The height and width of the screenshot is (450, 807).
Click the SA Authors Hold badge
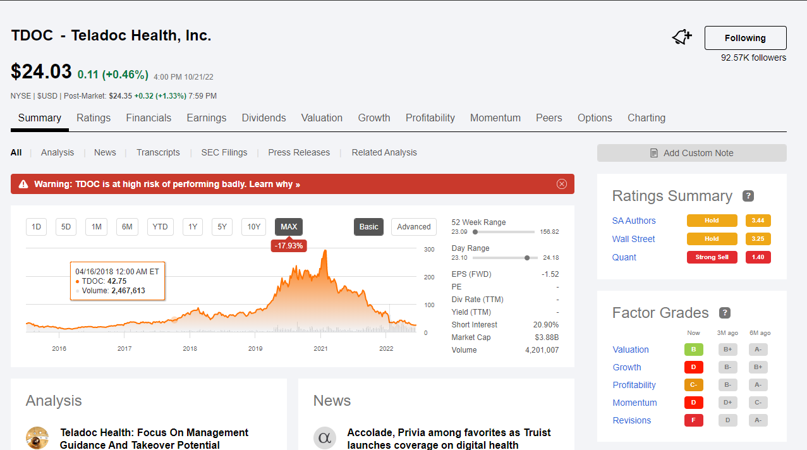[x=712, y=221]
